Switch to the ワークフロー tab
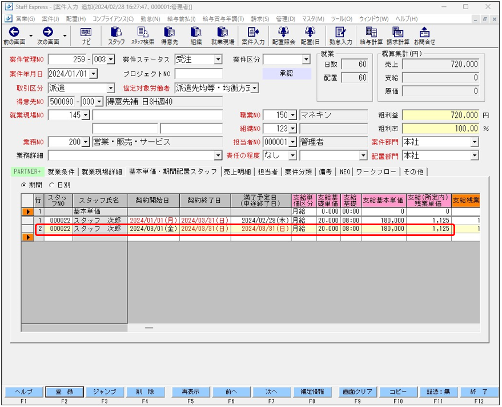The image size is (502, 407). point(376,171)
